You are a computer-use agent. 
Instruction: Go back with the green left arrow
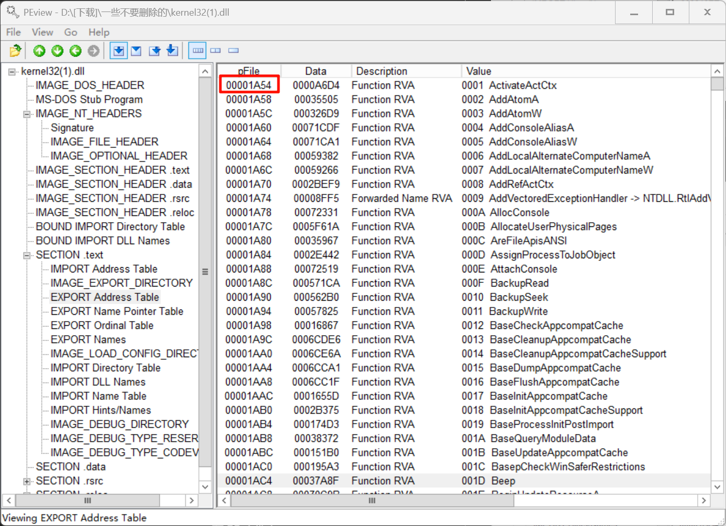76,51
